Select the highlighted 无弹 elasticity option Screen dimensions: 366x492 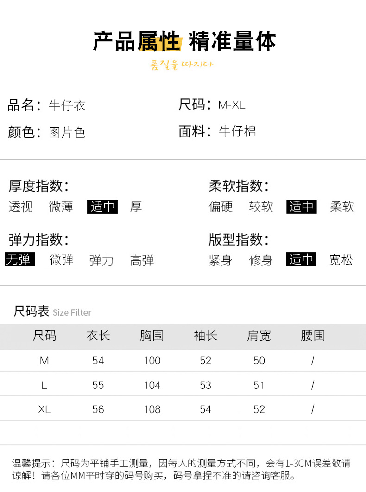[x=20, y=260]
